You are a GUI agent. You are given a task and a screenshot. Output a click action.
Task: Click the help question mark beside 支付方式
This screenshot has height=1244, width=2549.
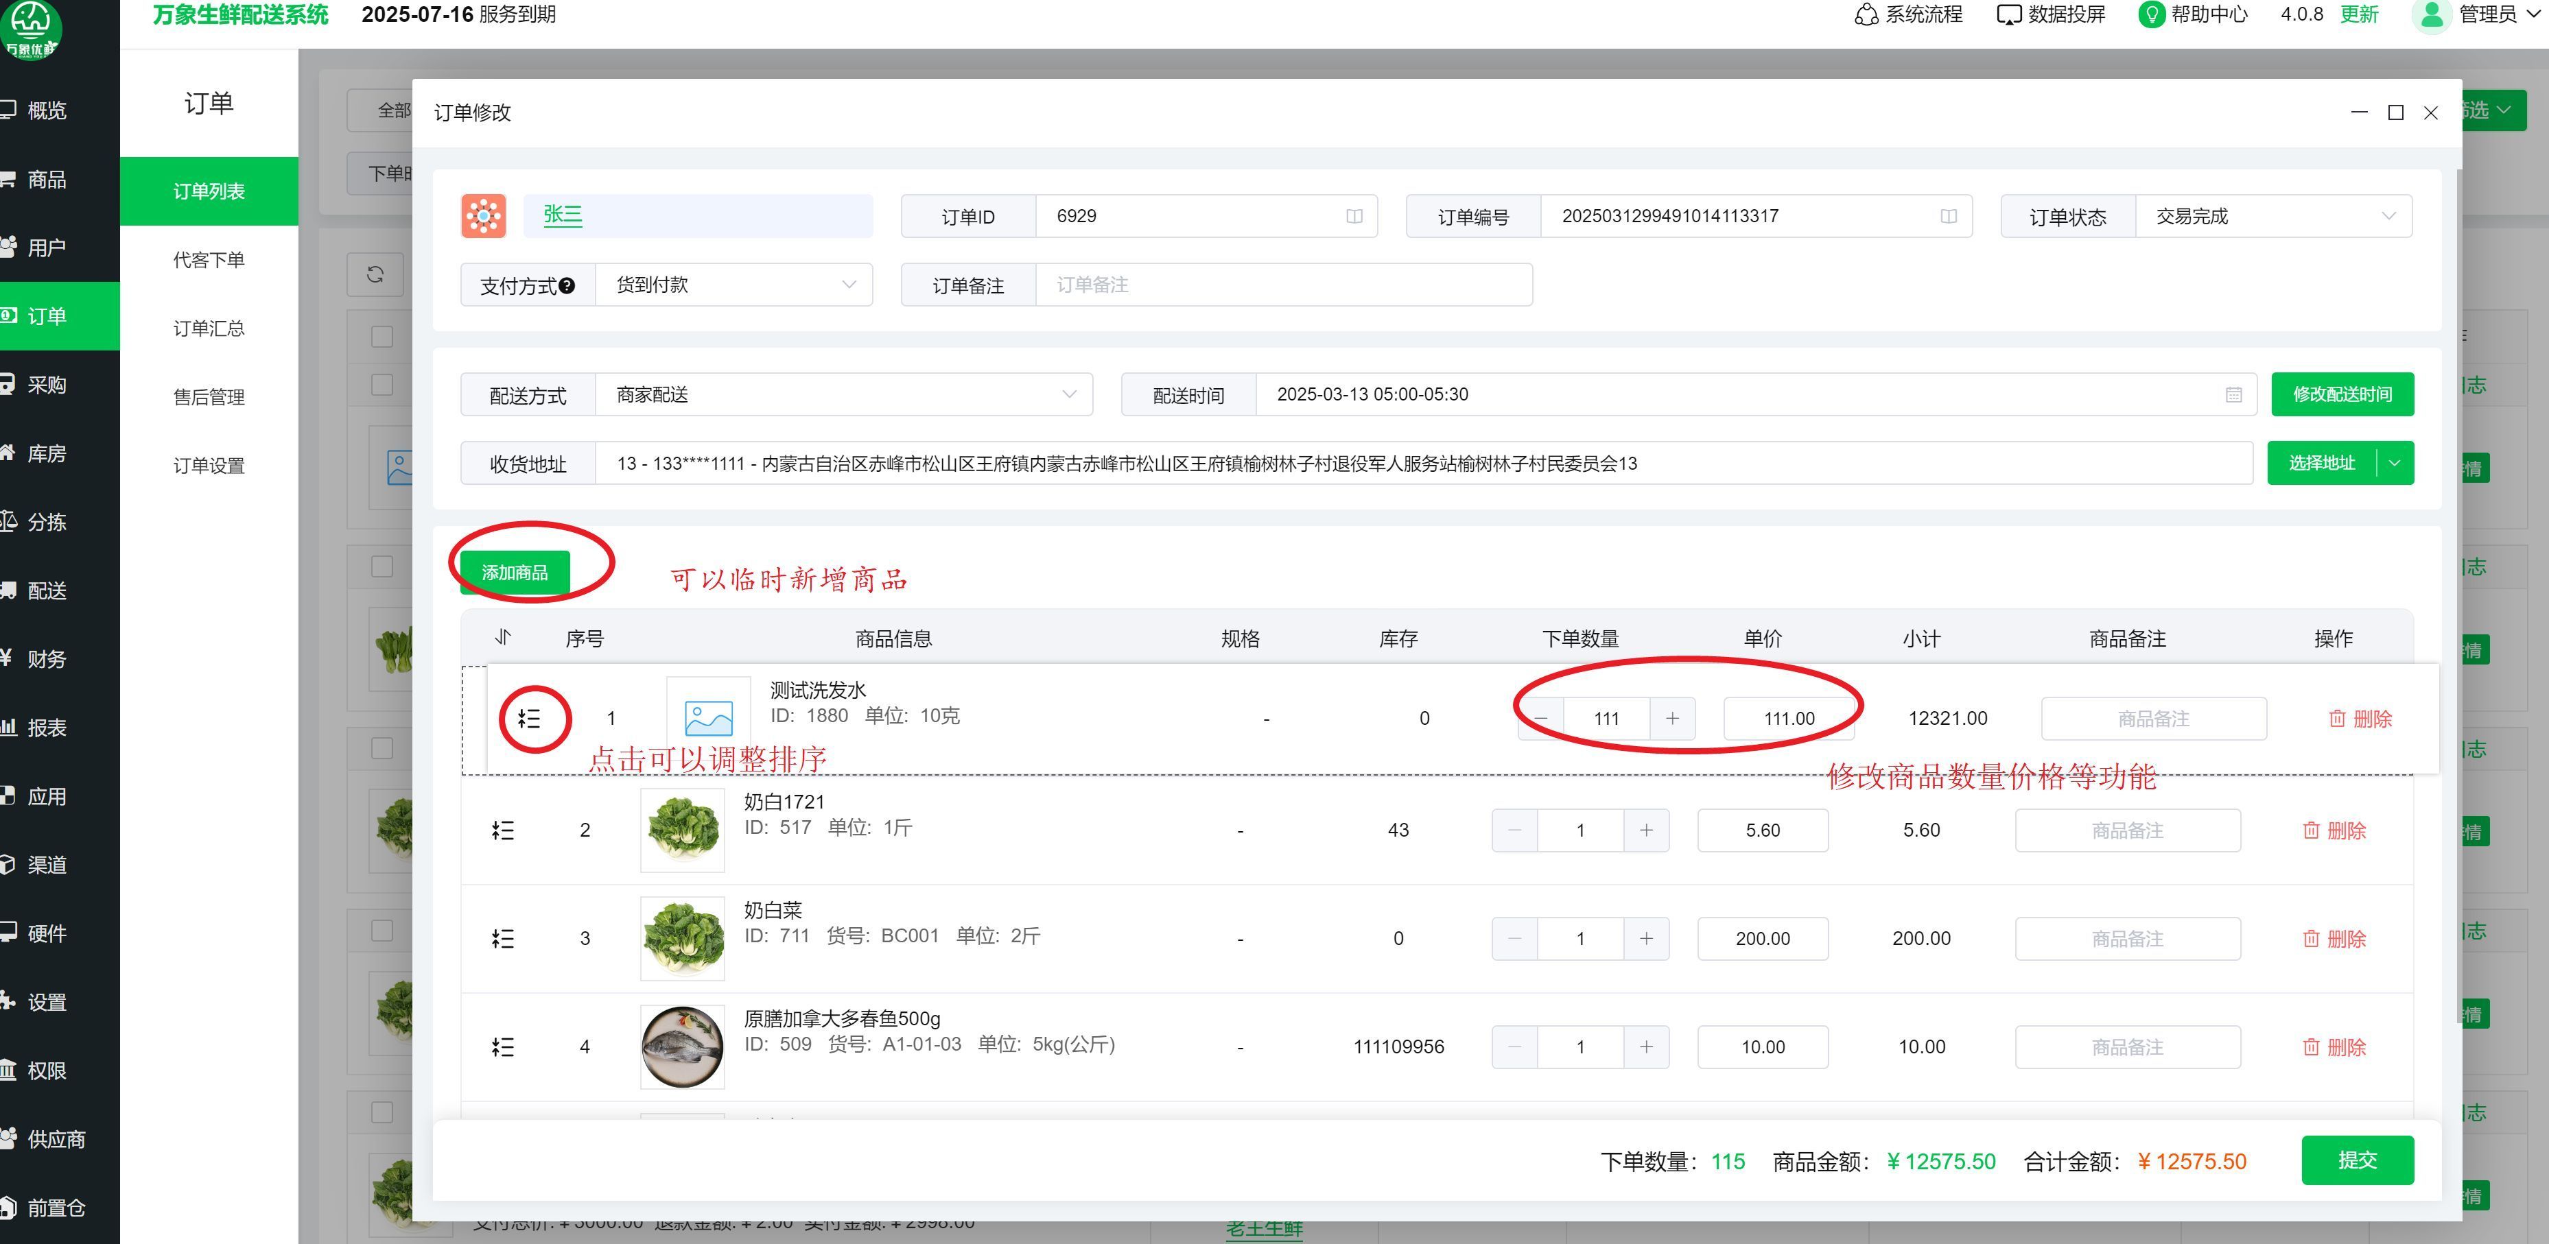point(567,286)
